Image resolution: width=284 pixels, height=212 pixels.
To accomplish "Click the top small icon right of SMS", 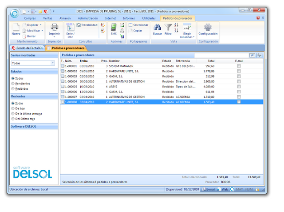I will coord(122,25).
